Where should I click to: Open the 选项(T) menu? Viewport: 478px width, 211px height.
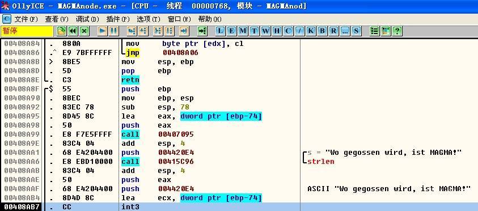click(x=149, y=19)
